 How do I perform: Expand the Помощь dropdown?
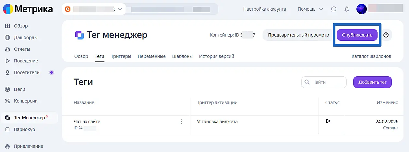(310, 9)
